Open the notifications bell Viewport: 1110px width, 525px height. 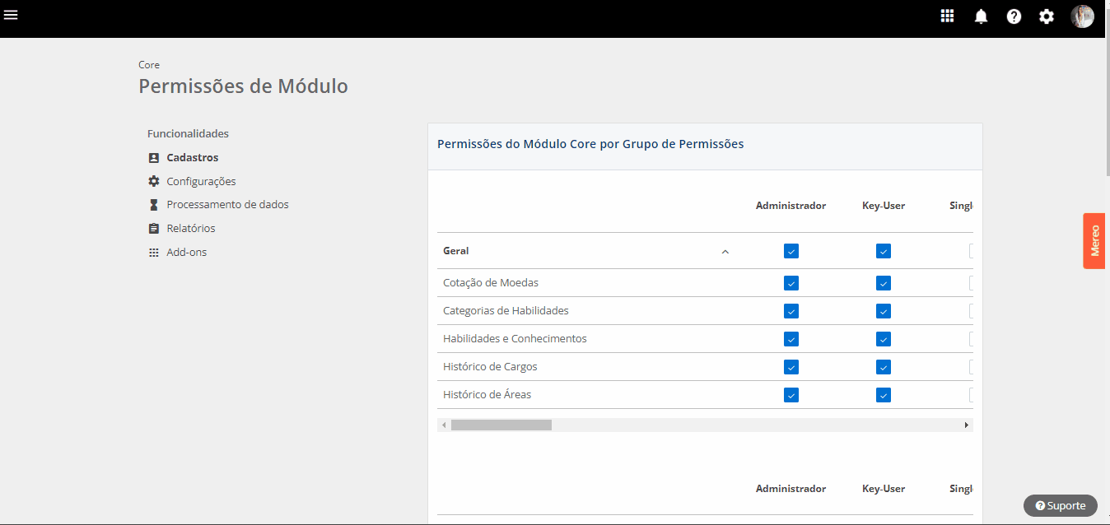[x=981, y=16]
